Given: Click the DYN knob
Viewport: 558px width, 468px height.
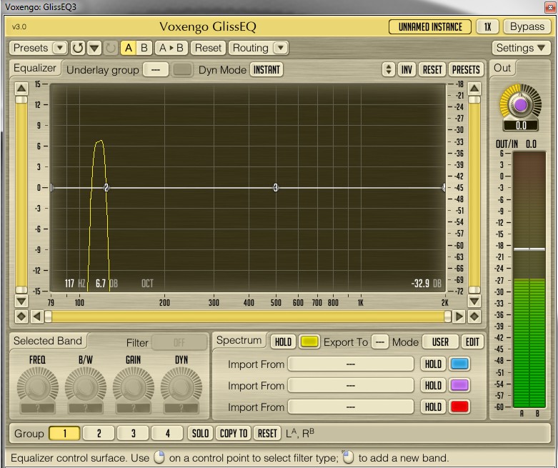Looking at the screenshot, I should (x=181, y=387).
